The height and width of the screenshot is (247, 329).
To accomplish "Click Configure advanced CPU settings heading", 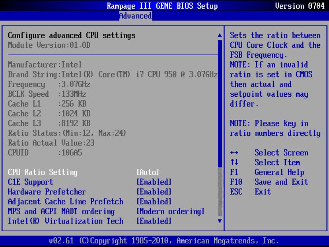I will tap(72, 35).
